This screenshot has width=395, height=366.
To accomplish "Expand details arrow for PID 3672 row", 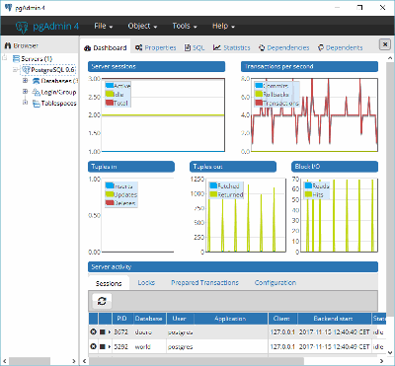I will (x=110, y=332).
